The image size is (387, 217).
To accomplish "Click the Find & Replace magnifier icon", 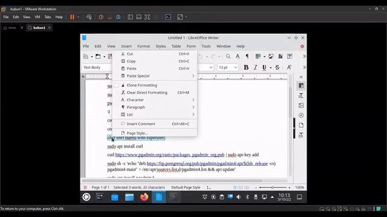I will click(228, 56).
